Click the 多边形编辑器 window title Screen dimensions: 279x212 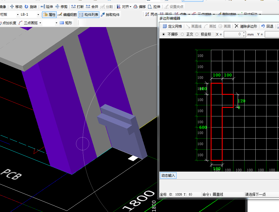(x=170, y=18)
